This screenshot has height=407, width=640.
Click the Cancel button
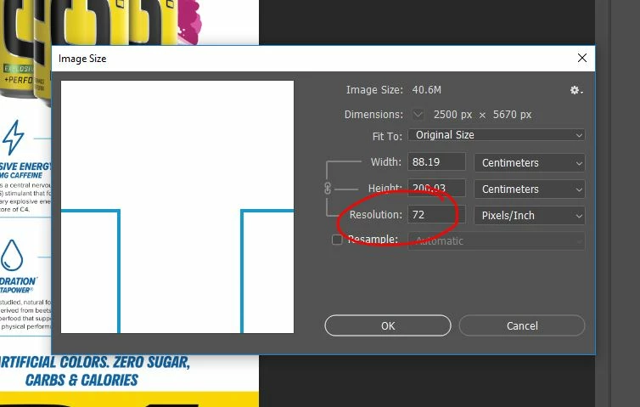[x=522, y=325]
